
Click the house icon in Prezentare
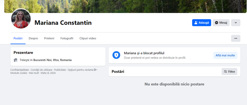(x=16, y=60)
